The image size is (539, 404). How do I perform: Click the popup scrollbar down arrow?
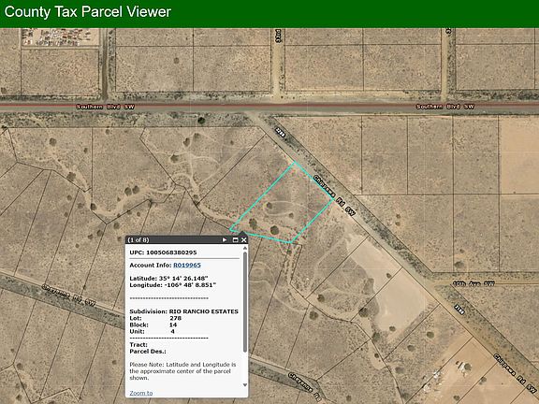pyautogui.click(x=245, y=384)
